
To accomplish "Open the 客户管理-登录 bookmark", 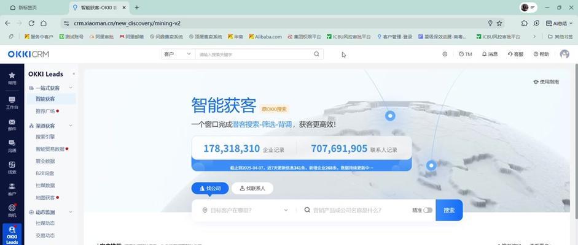I will click(x=394, y=37).
